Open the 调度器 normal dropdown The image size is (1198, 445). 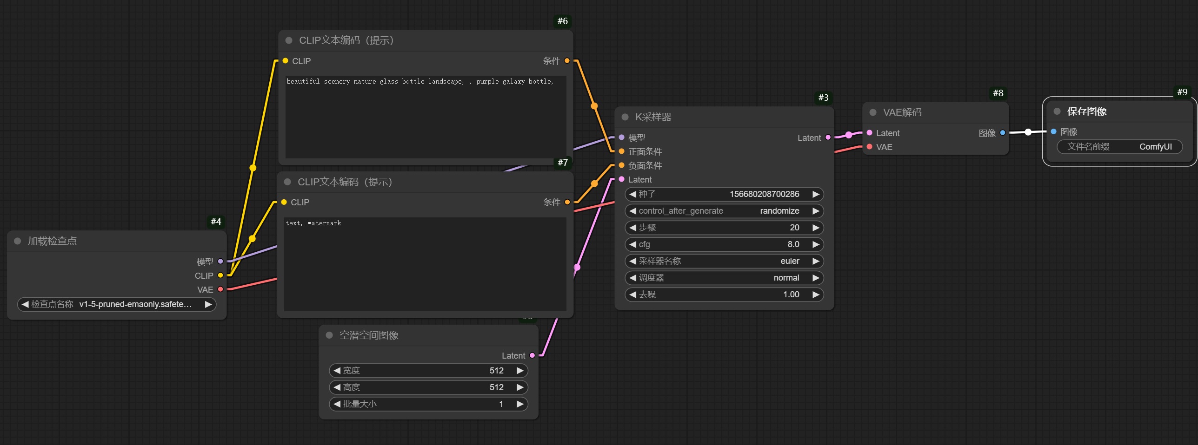[x=724, y=278]
